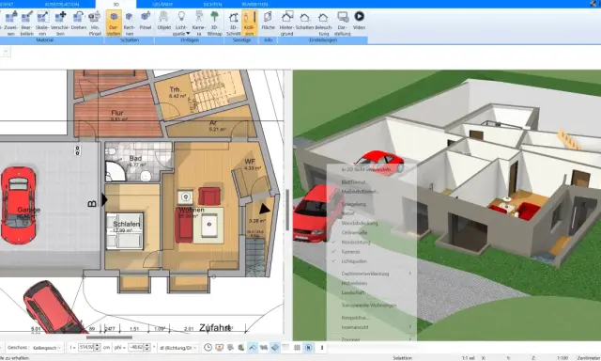
Task: Pick the Hin. Pinsel tool
Action: (95, 23)
